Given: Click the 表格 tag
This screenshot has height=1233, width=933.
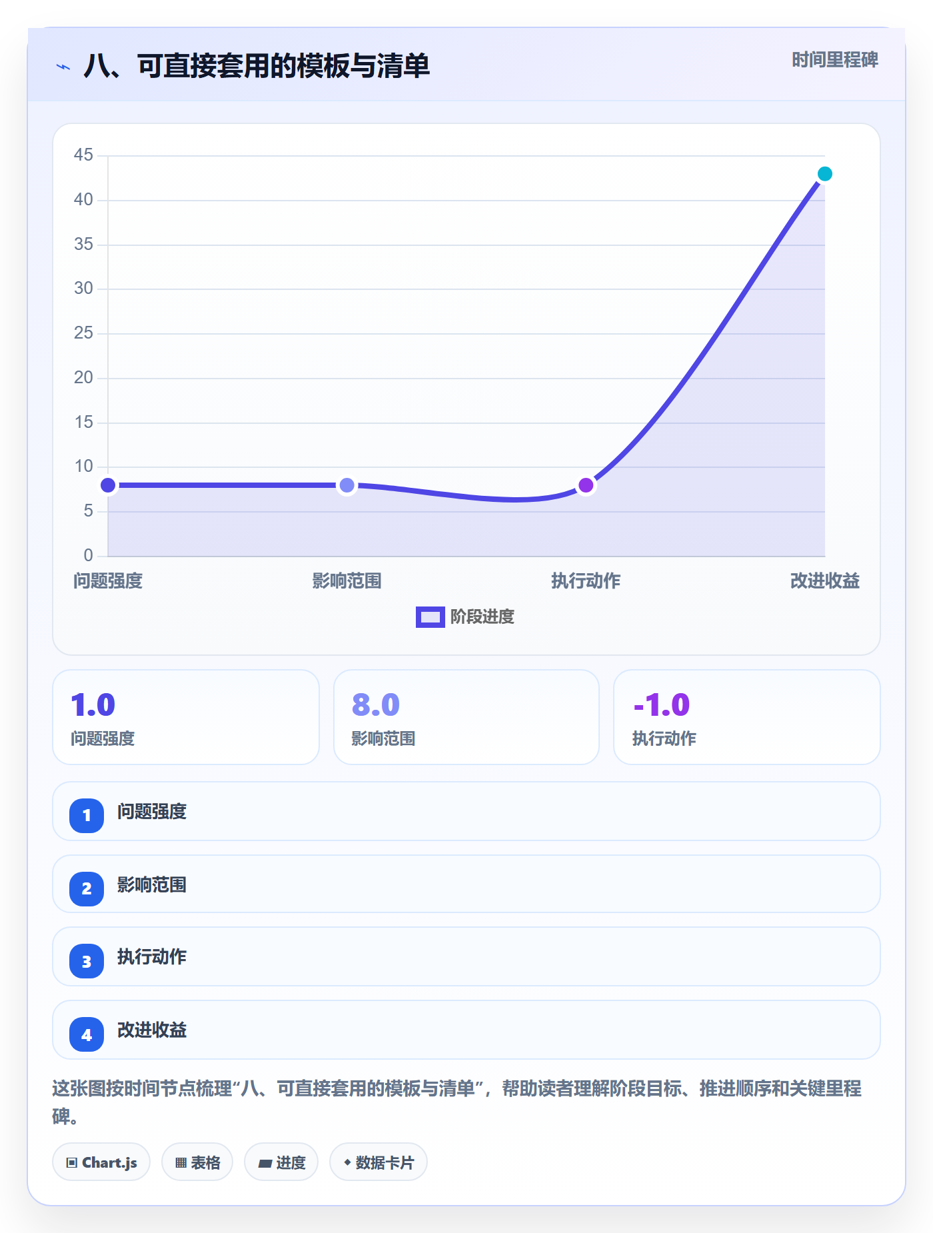Looking at the screenshot, I should [197, 1162].
